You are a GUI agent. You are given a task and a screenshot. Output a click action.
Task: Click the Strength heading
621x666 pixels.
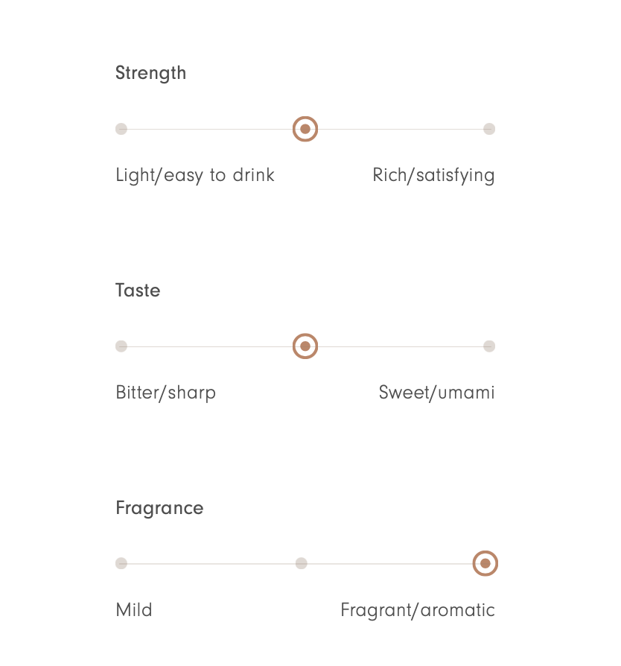tap(150, 73)
